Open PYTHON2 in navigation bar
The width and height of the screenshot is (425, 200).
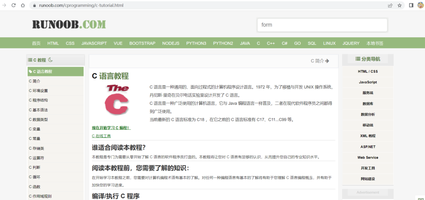pos(223,43)
